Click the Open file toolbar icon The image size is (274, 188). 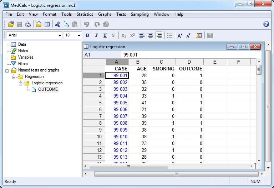point(11,24)
